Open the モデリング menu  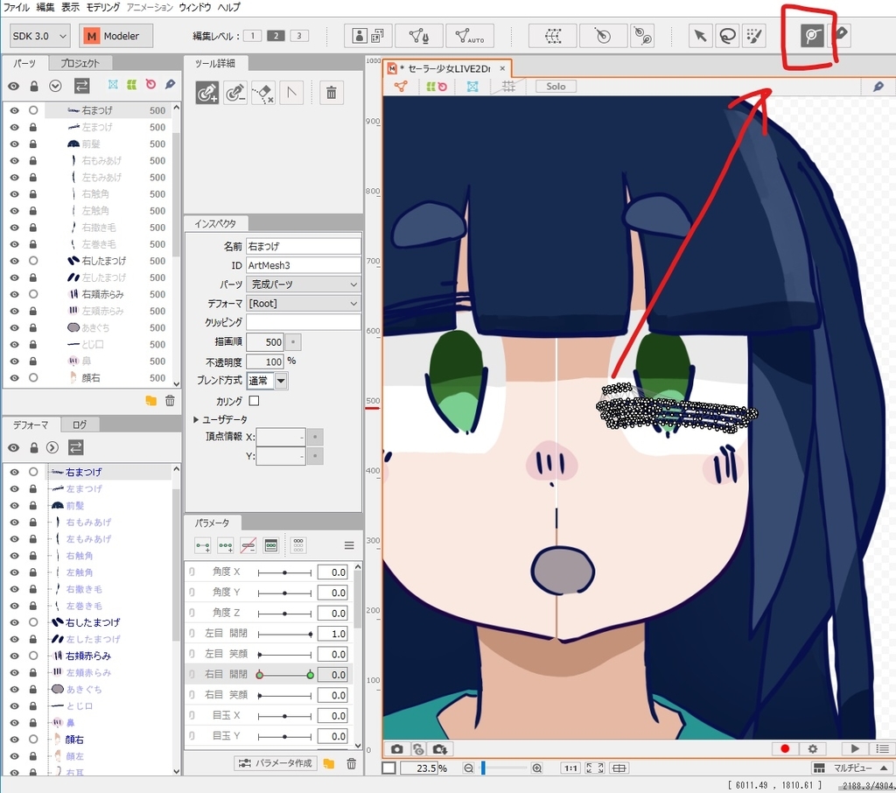pos(103,7)
